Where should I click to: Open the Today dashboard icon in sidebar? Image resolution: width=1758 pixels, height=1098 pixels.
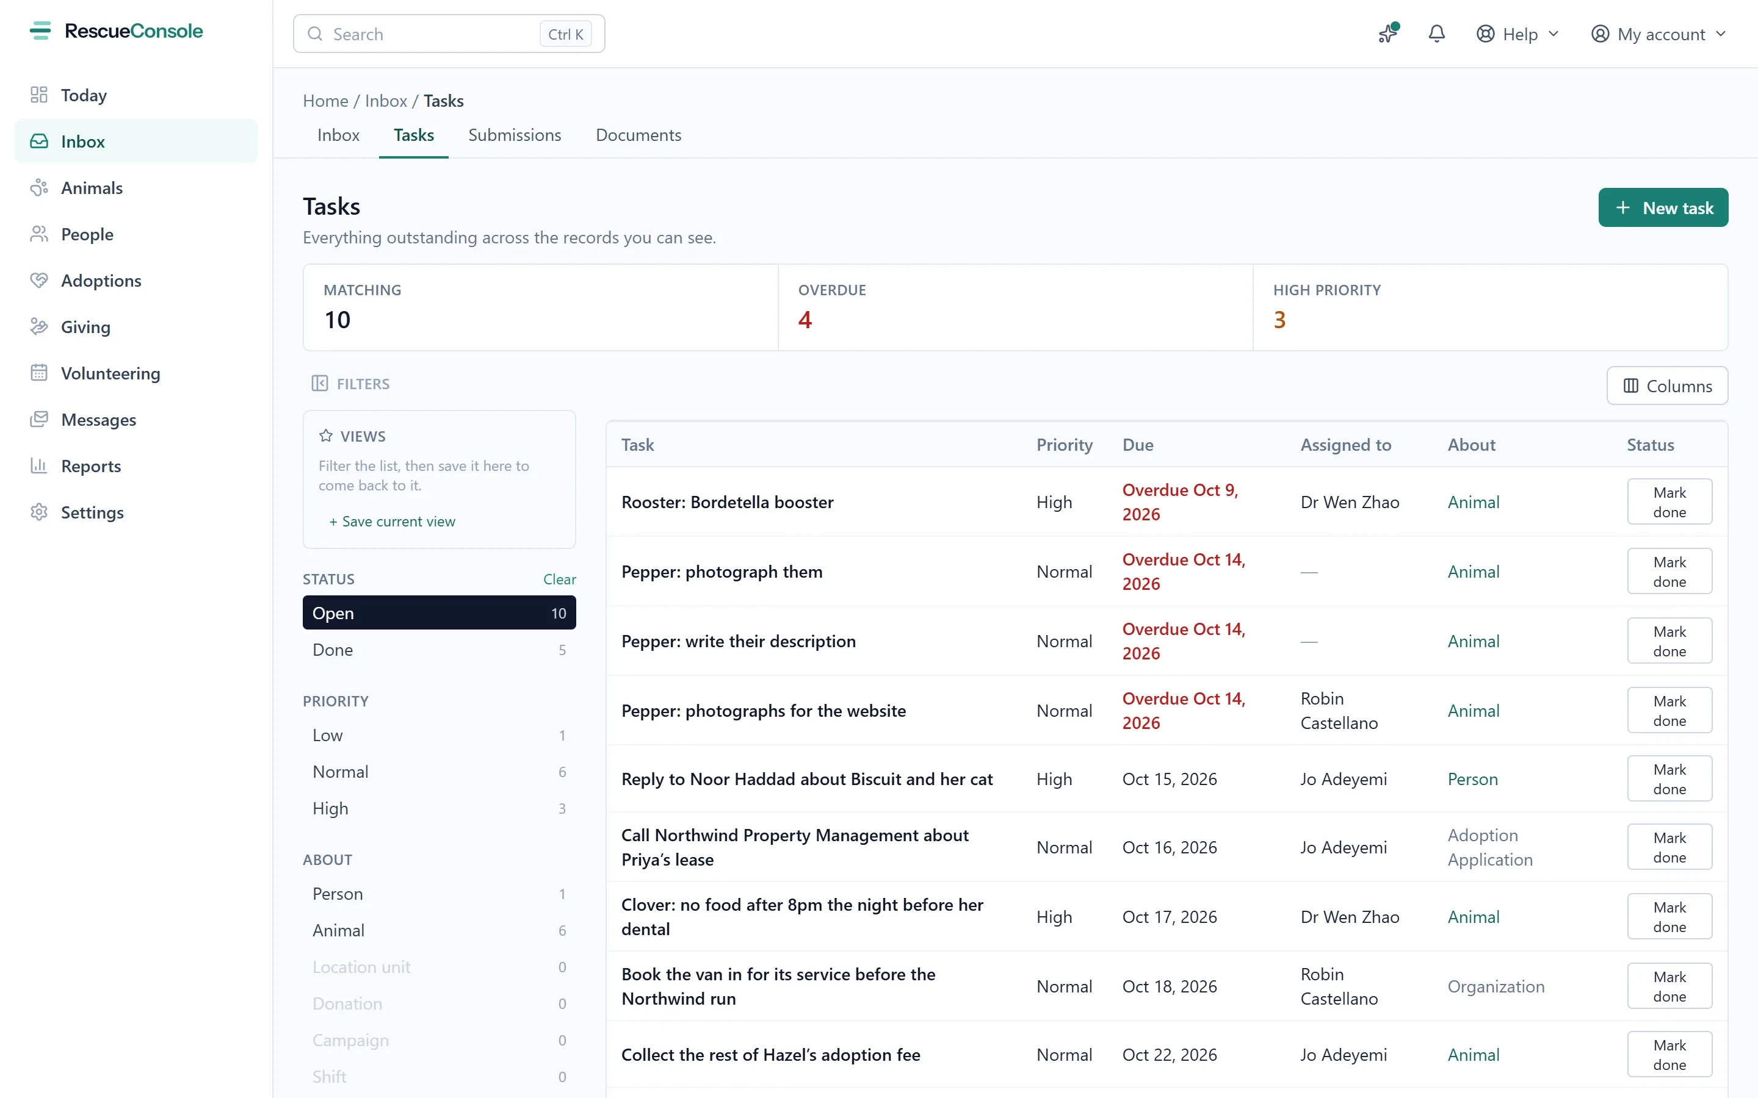point(39,95)
